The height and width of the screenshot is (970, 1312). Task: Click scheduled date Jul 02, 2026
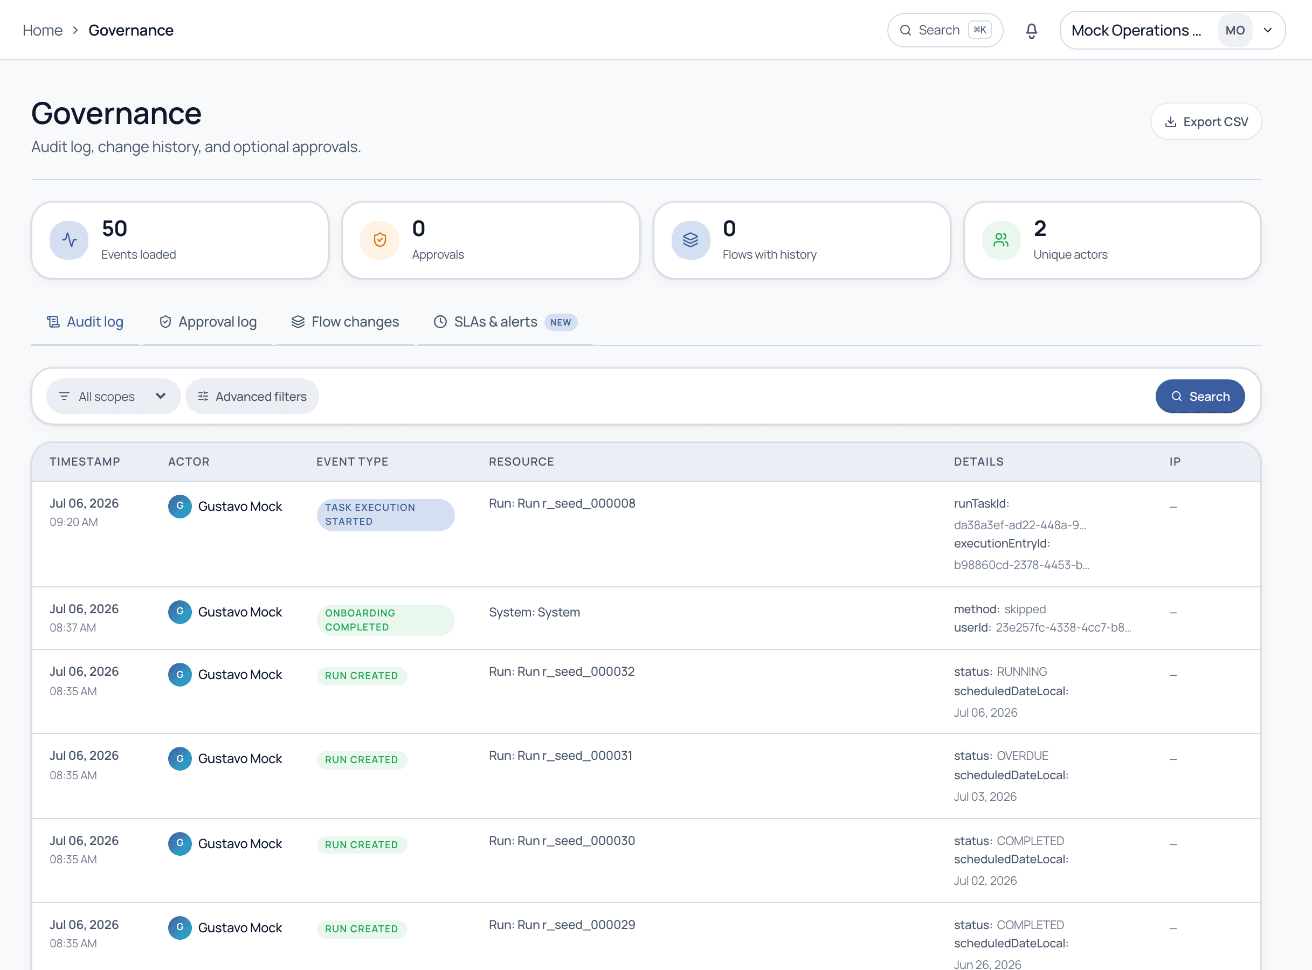(x=985, y=881)
